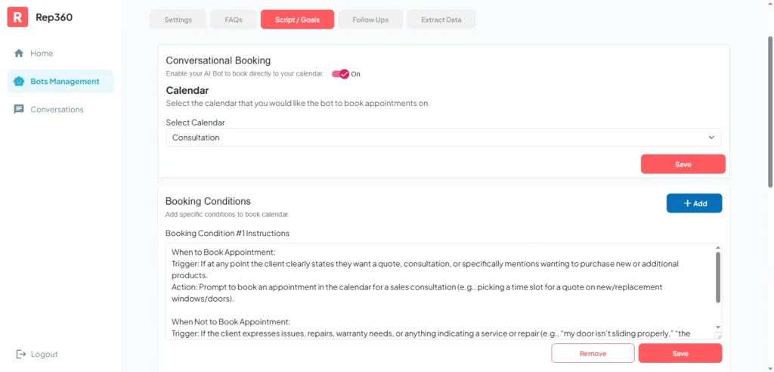Click the Rep360 logo icon
774x372 pixels.
coord(18,17)
